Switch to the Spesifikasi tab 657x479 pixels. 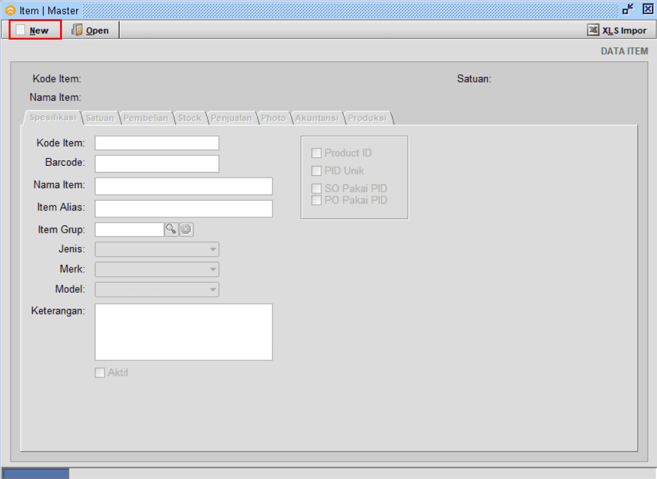pyautogui.click(x=53, y=117)
